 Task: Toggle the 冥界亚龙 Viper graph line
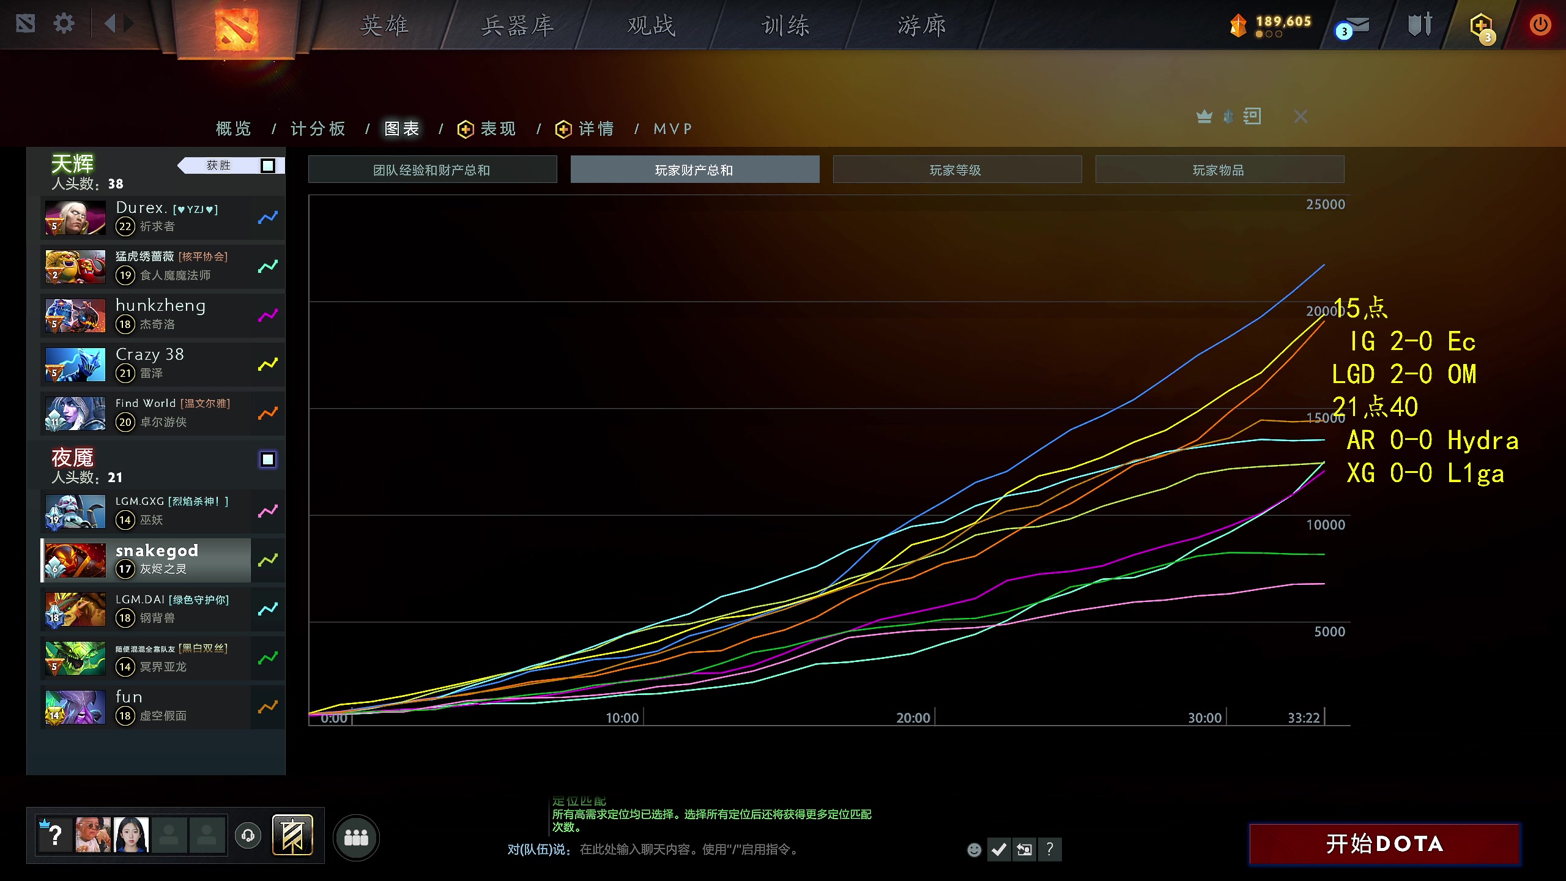pos(268,658)
